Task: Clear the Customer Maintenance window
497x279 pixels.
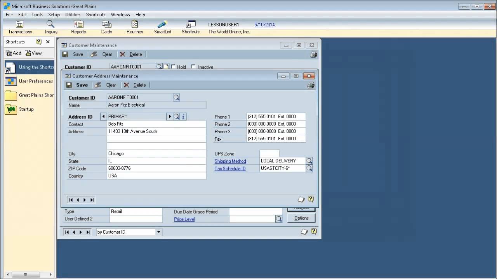Action: coord(102,54)
